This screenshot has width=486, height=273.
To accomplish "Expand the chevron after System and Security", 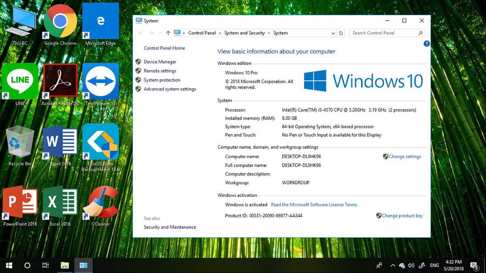I will pyautogui.click(x=269, y=33).
